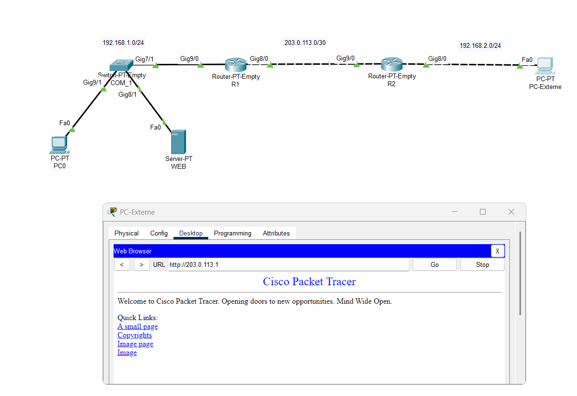577x396 pixels.
Task: Click the PC-Externe window title icon
Action: 112,212
